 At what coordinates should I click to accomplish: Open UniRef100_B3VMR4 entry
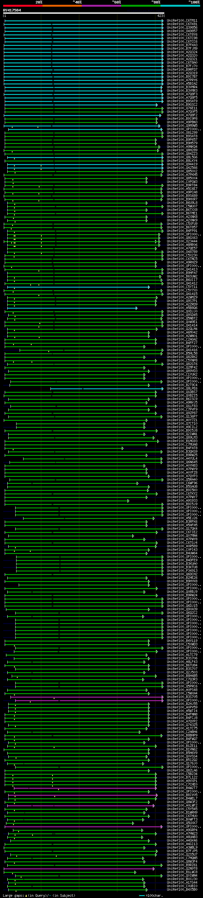(x=182, y=87)
